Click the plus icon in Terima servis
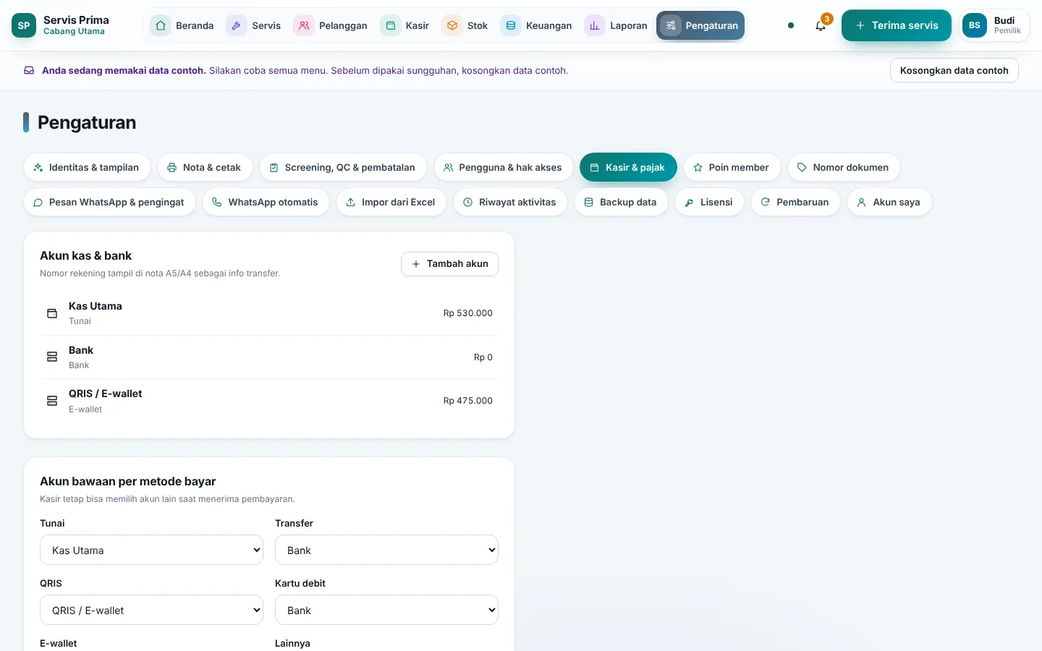 [x=860, y=25]
